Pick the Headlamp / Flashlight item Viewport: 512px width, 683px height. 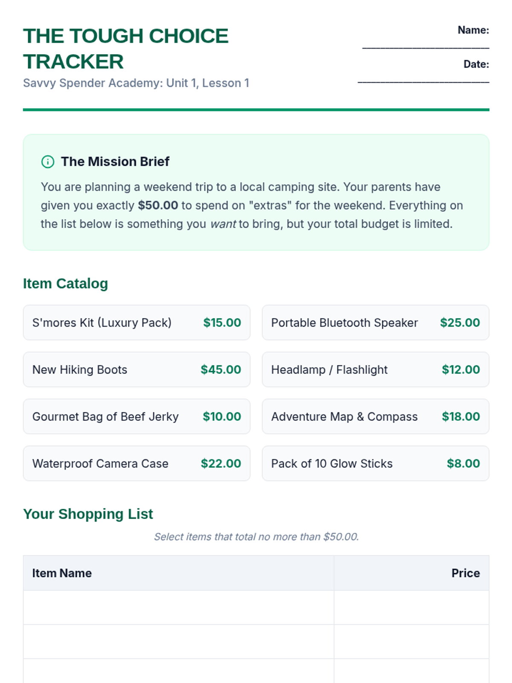point(375,370)
